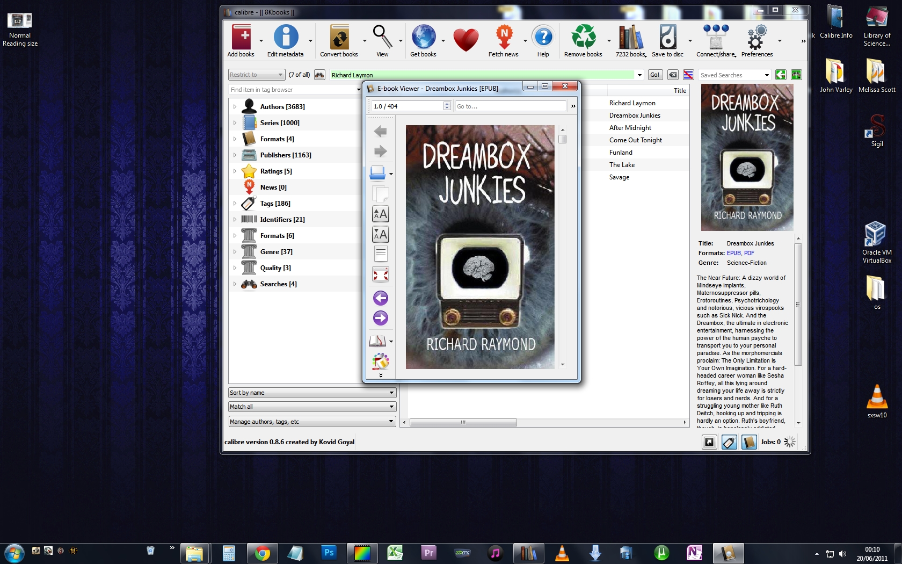Click the binoculars advanced search icon
This screenshot has height=564, width=902.
[x=319, y=75]
